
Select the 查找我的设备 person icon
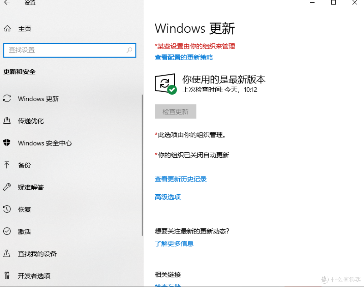pos(7,253)
